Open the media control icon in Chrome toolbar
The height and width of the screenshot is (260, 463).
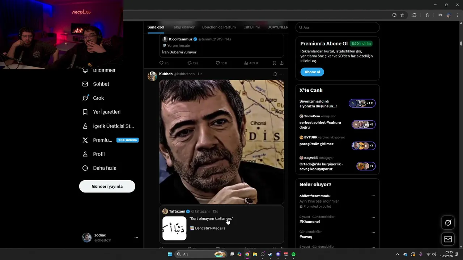[x=440, y=15]
